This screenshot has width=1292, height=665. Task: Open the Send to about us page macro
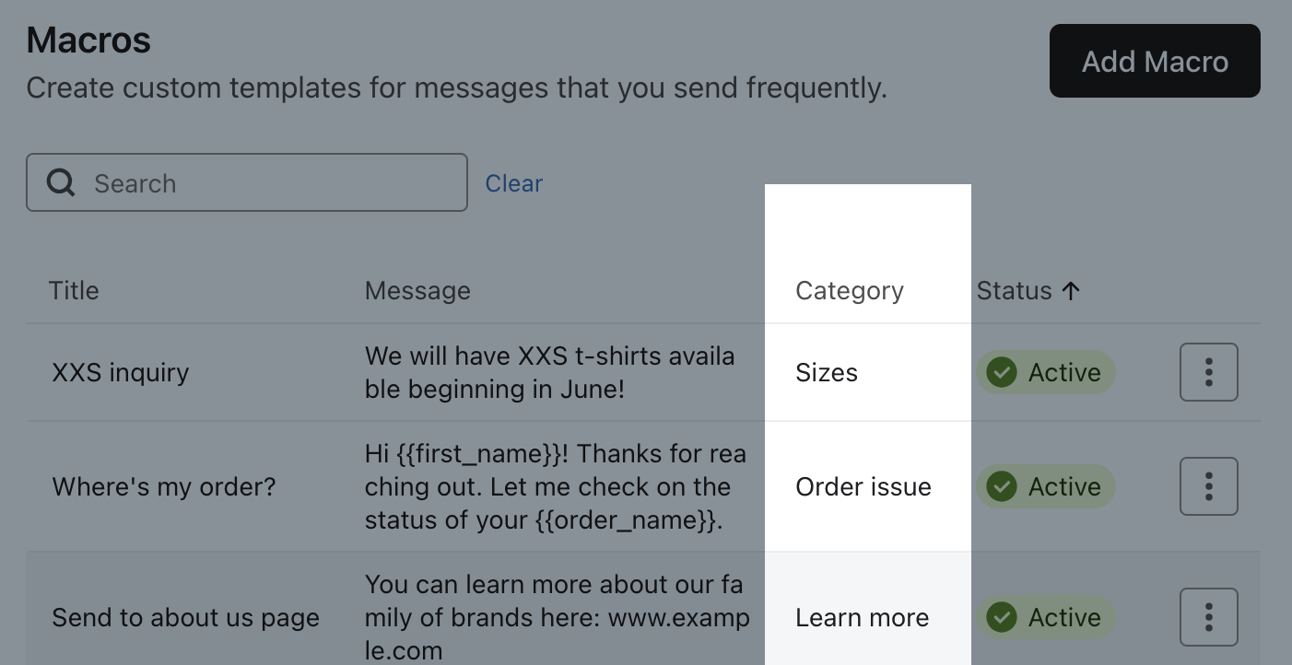185,617
